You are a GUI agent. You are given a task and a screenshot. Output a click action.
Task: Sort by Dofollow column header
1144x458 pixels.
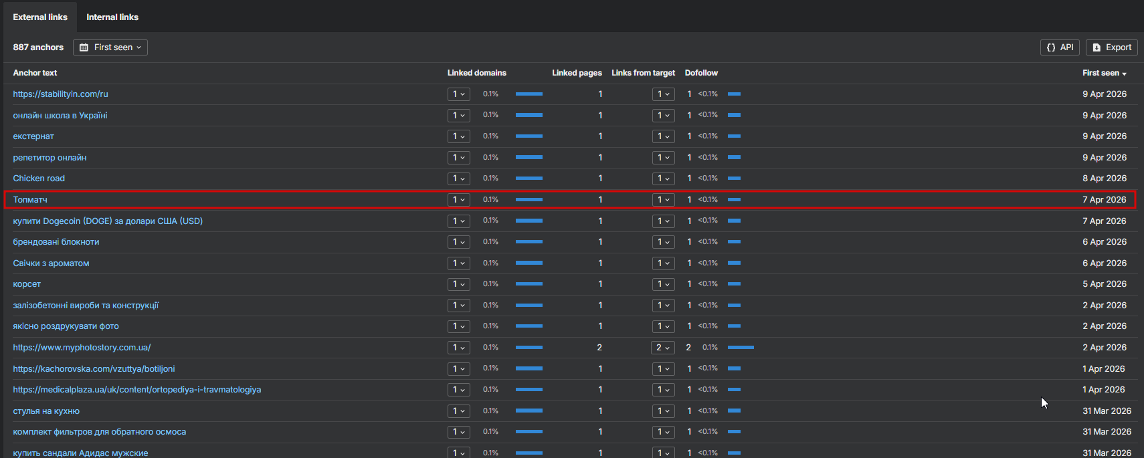point(701,73)
